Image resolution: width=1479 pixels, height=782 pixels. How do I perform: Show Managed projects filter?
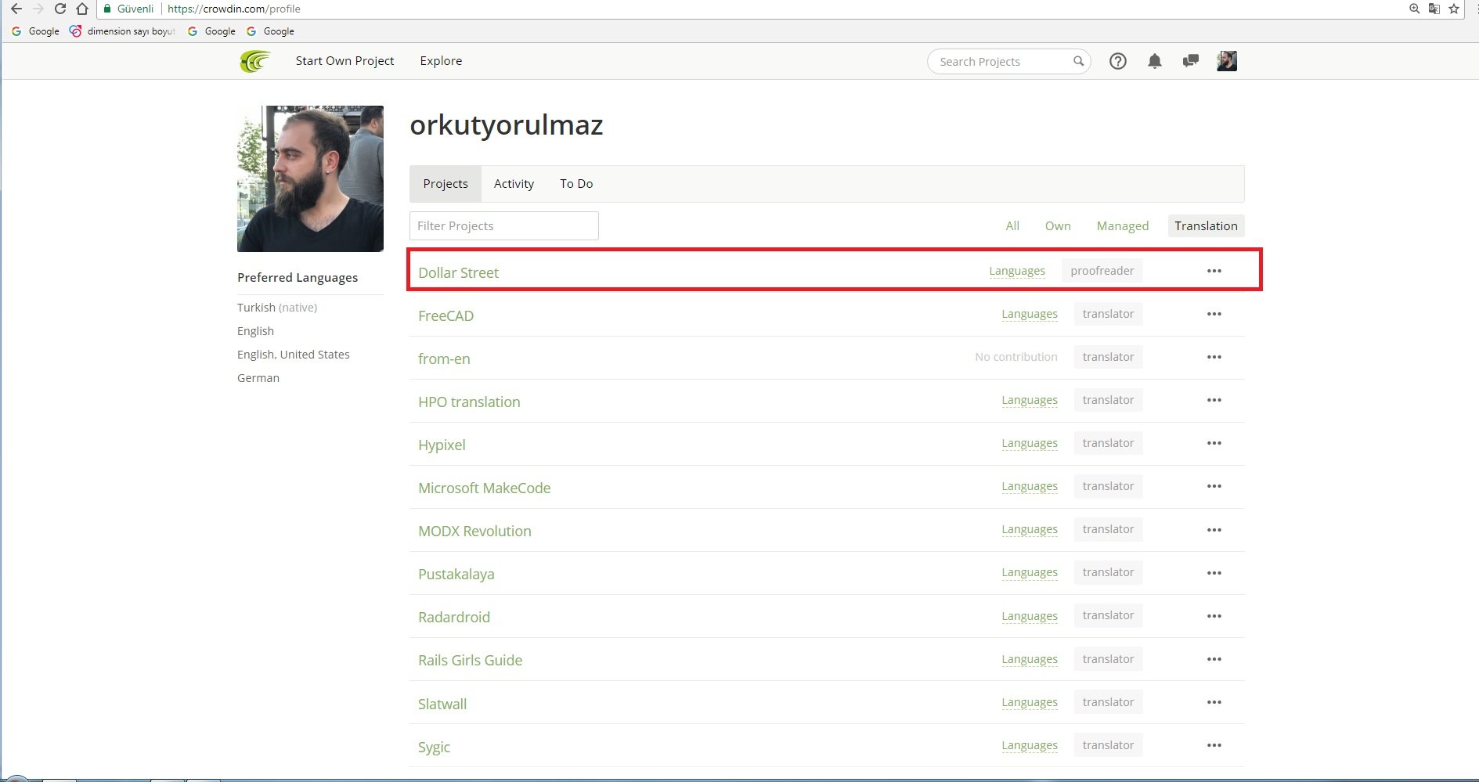tap(1123, 226)
